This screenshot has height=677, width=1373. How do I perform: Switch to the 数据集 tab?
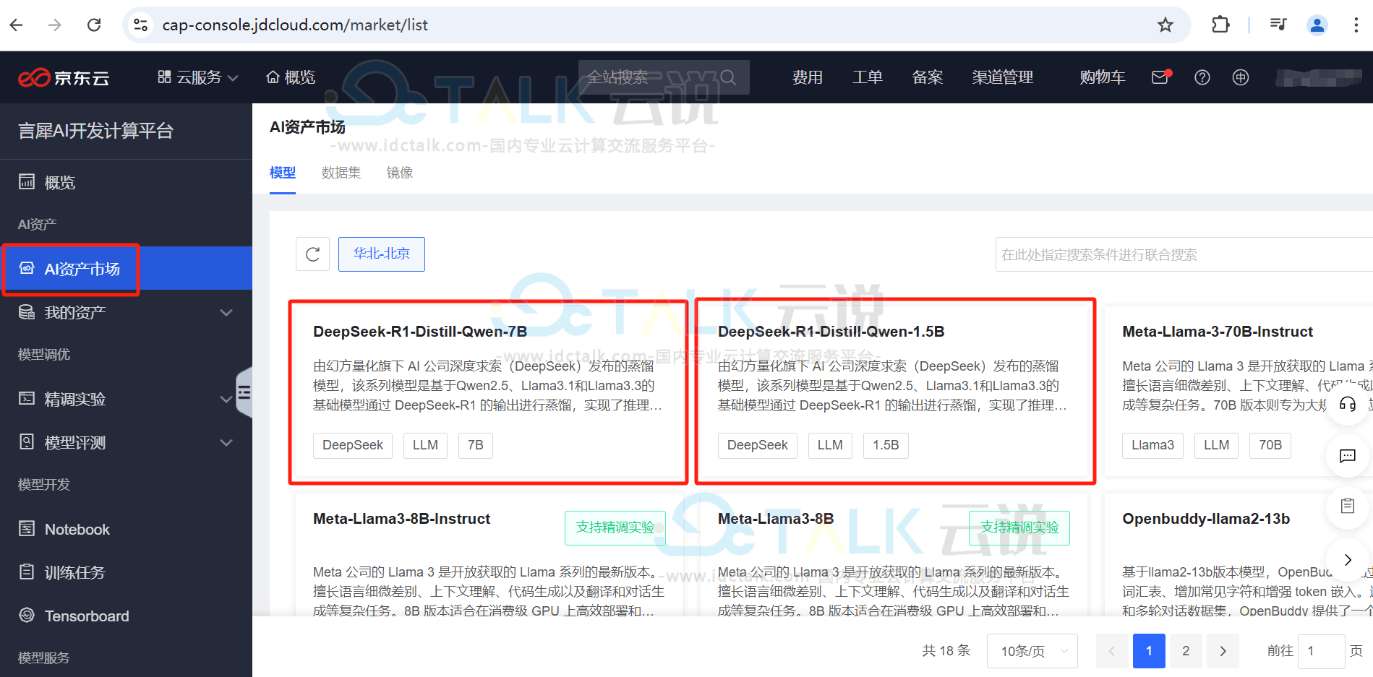(x=341, y=173)
